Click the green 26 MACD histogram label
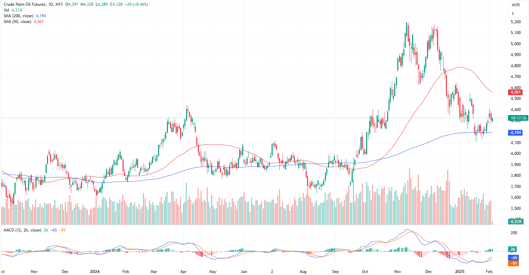Viewport: 529px width, 275px height. click(513, 249)
